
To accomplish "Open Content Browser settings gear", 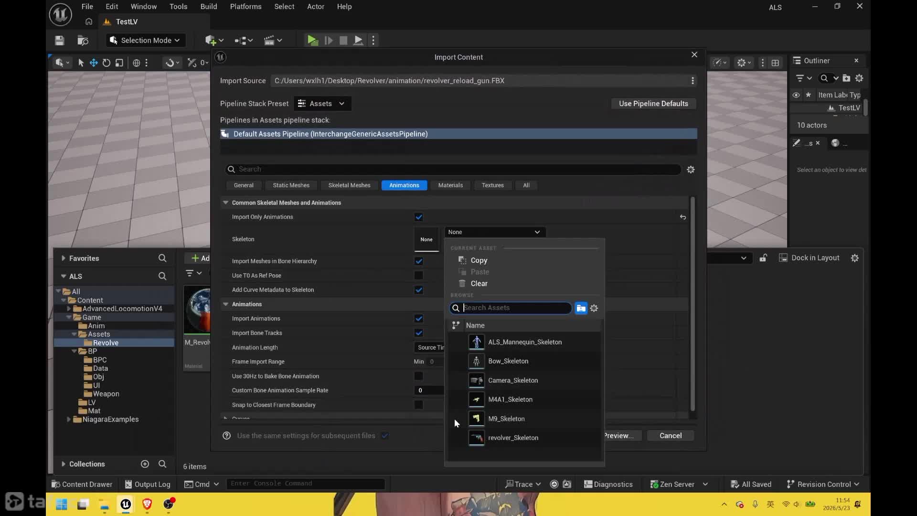I will [855, 258].
